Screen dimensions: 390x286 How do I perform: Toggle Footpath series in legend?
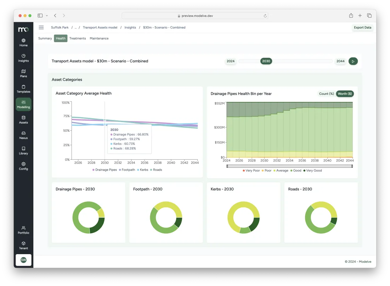point(127,170)
